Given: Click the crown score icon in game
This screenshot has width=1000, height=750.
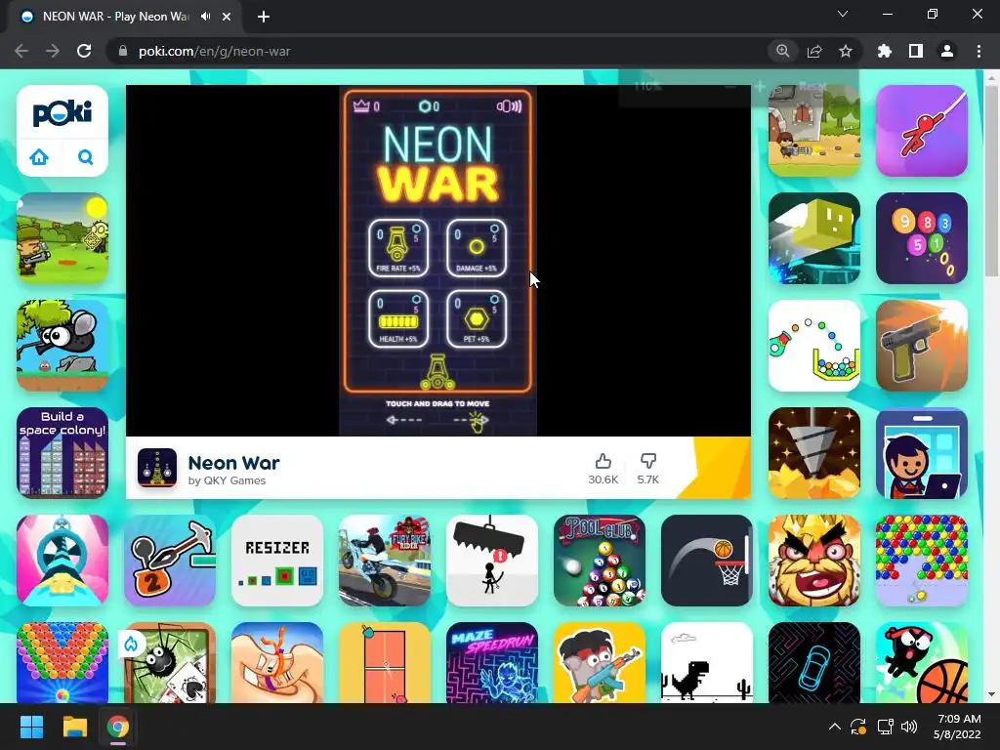Looking at the screenshot, I should coord(361,105).
